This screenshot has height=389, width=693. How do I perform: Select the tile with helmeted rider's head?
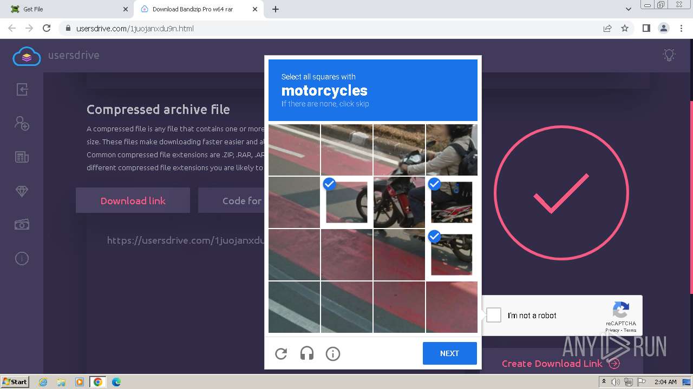452,150
